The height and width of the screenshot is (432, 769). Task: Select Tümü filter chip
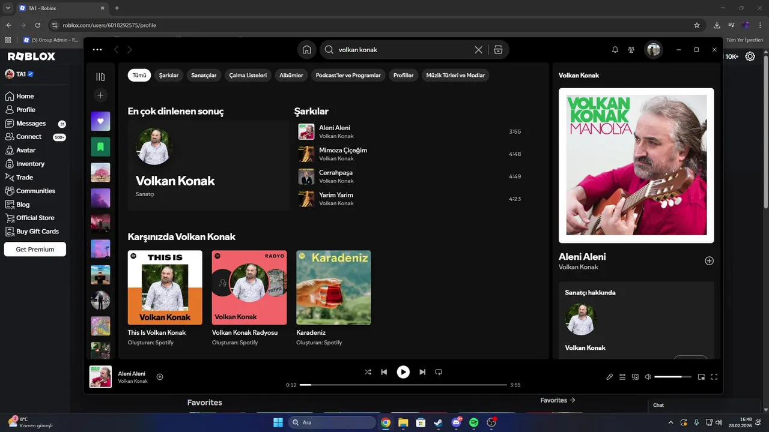tap(139, 76)
